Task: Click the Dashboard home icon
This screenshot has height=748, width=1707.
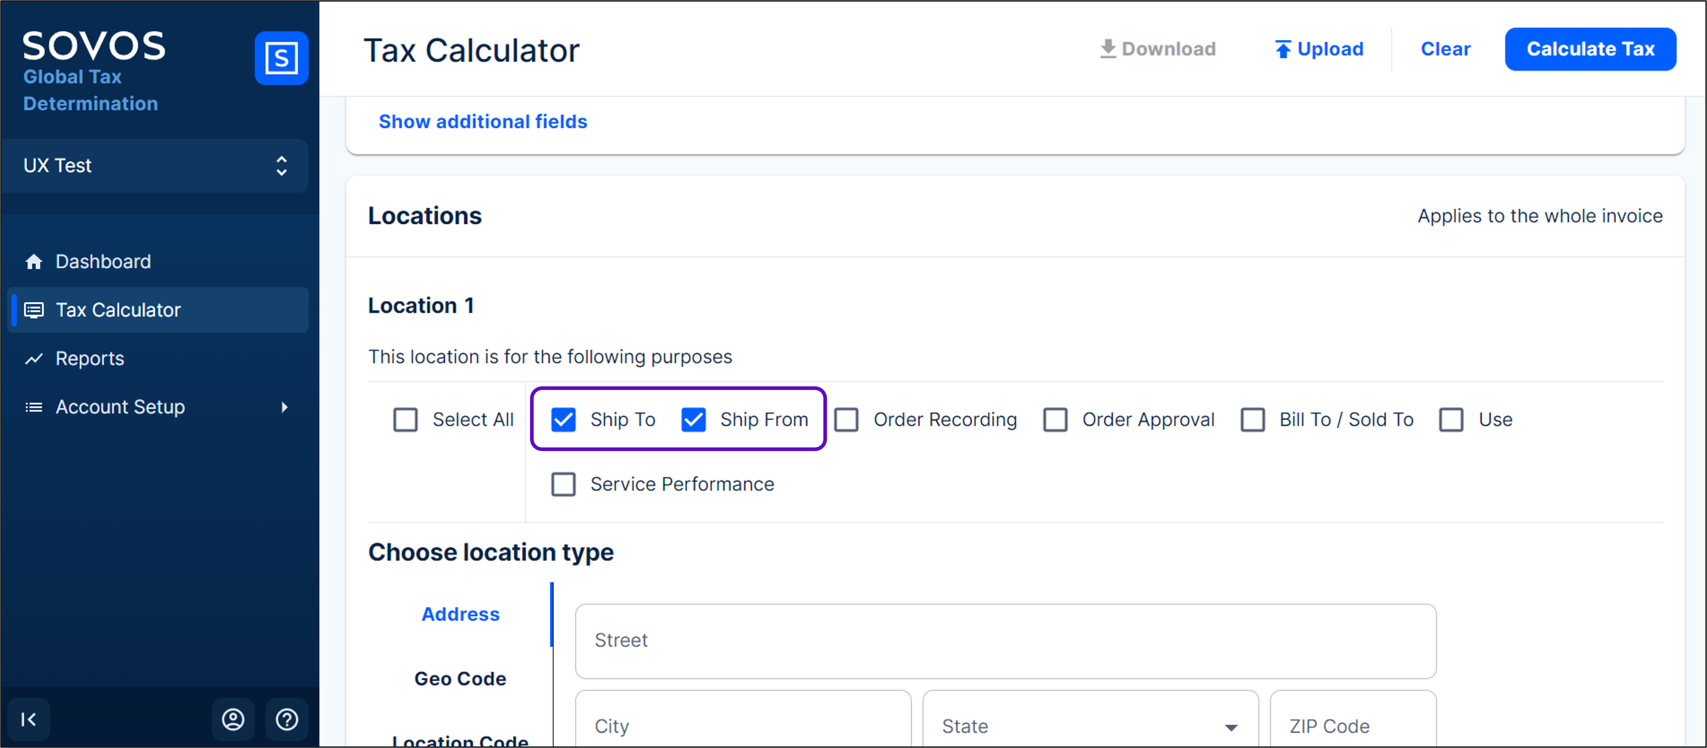Action: pyautogui.click(x=34, y=262)
